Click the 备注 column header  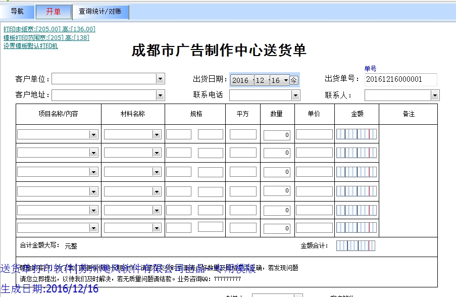pyautogui.click(x=409, y=114)
